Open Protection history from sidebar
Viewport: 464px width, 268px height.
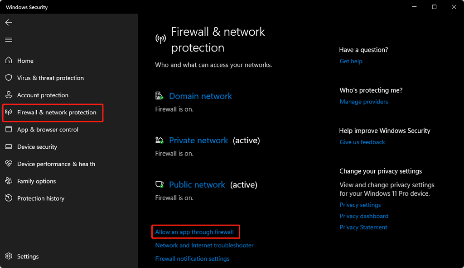point(9,198)
